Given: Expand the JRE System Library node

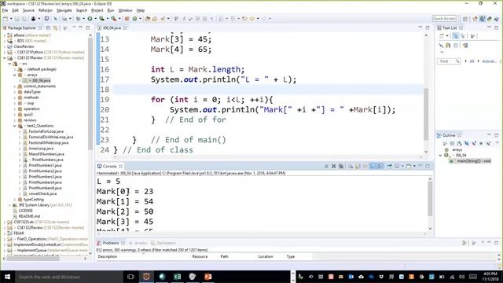Looking at the screenshot, I should [9, 205].
